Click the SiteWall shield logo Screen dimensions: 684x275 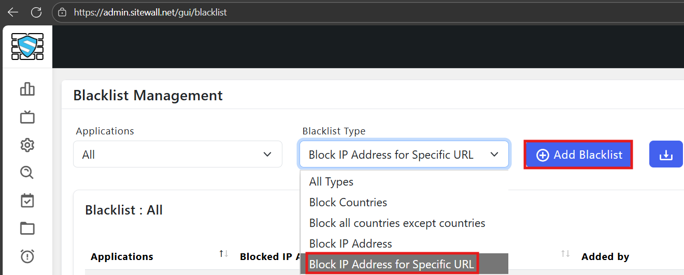pyautogui.click(x=27, y=46)
